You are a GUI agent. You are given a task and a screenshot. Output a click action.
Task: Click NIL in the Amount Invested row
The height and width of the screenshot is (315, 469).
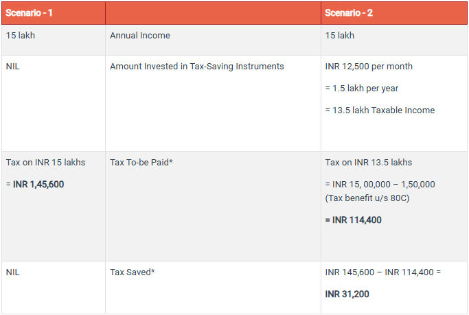pyautogui.click(x=13, y=67)
